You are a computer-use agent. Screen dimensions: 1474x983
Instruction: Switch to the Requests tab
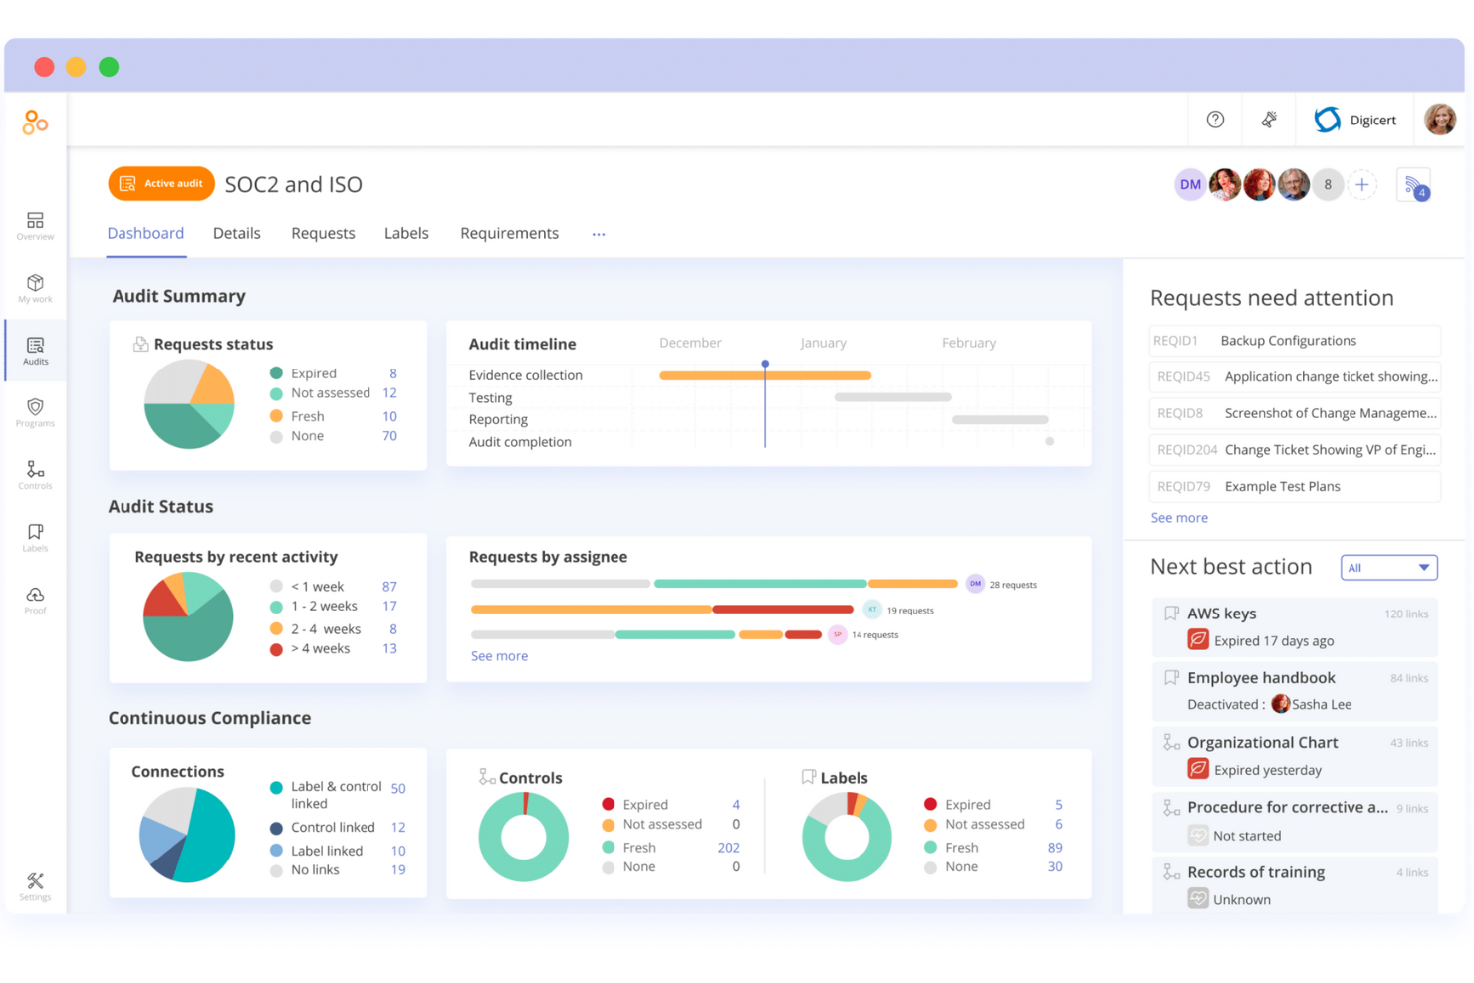point(323,233)
